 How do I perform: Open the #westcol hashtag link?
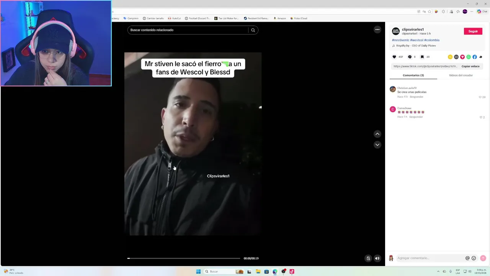coord(416,40)
